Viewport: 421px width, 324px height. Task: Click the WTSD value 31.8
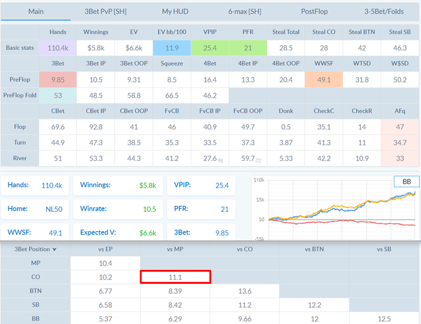click(x=362, y=80)
